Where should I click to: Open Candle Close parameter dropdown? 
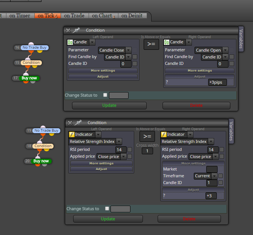[129, 50]
